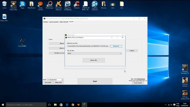Open the action center notifications icon
Image resolution: width=190 pixels, height=107 pixels.
click(x=174, y=105)
